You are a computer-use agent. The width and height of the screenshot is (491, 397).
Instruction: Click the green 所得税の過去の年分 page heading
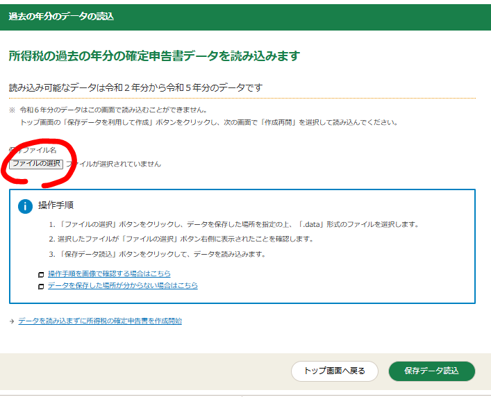153,56
